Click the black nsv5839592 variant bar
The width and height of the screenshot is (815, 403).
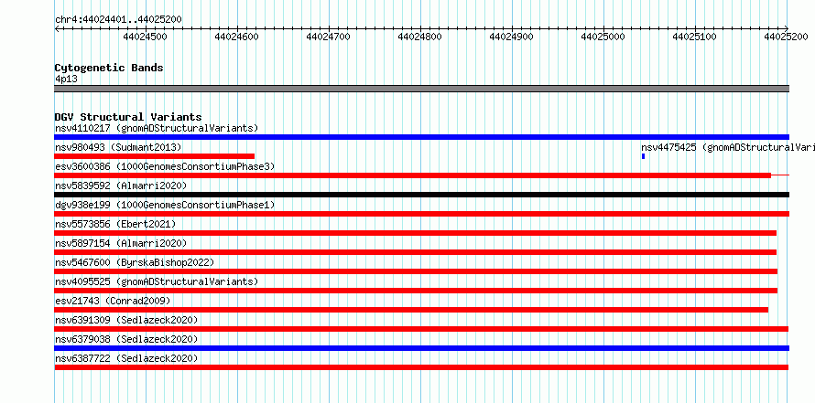(421, 195)
